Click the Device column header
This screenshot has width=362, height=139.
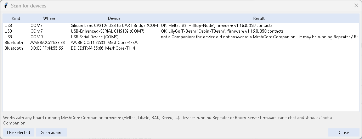pos(114,18)
